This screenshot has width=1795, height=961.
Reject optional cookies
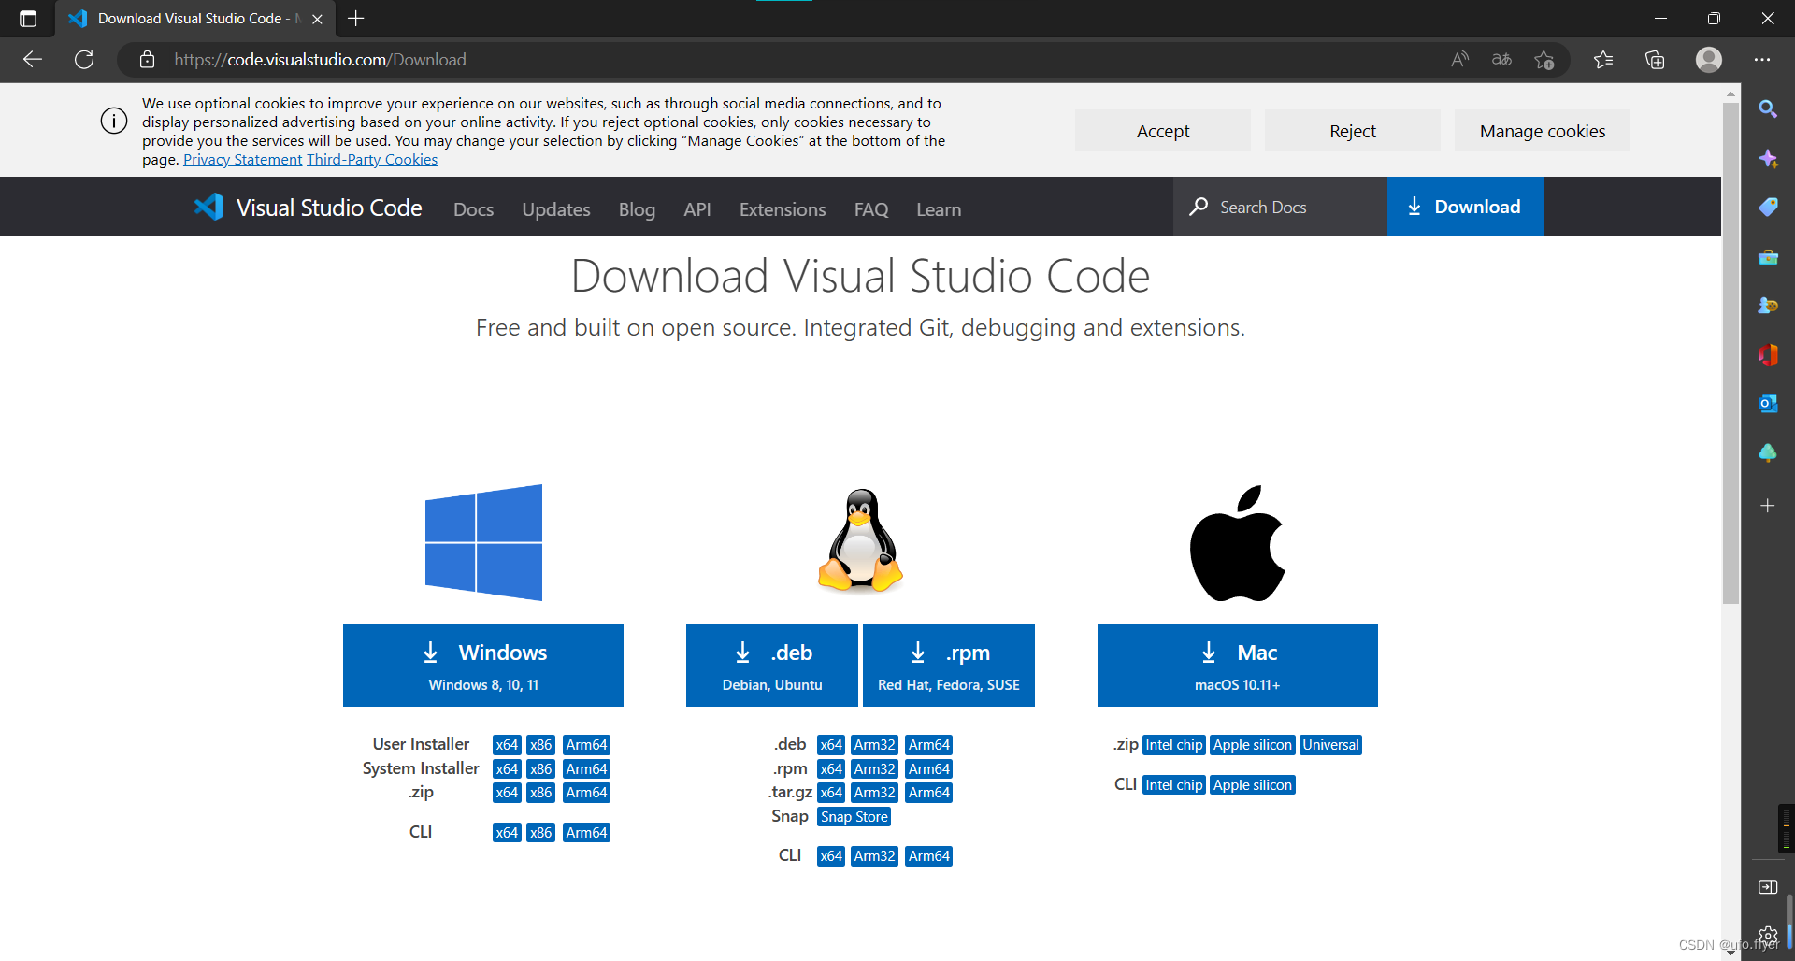[x=1353, y=131]
